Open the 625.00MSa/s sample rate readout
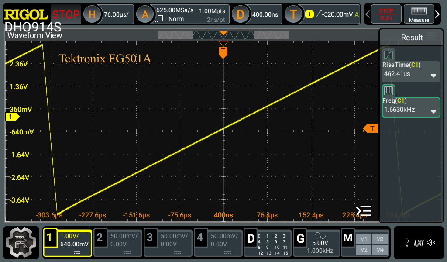 click(x=175, y=10)
